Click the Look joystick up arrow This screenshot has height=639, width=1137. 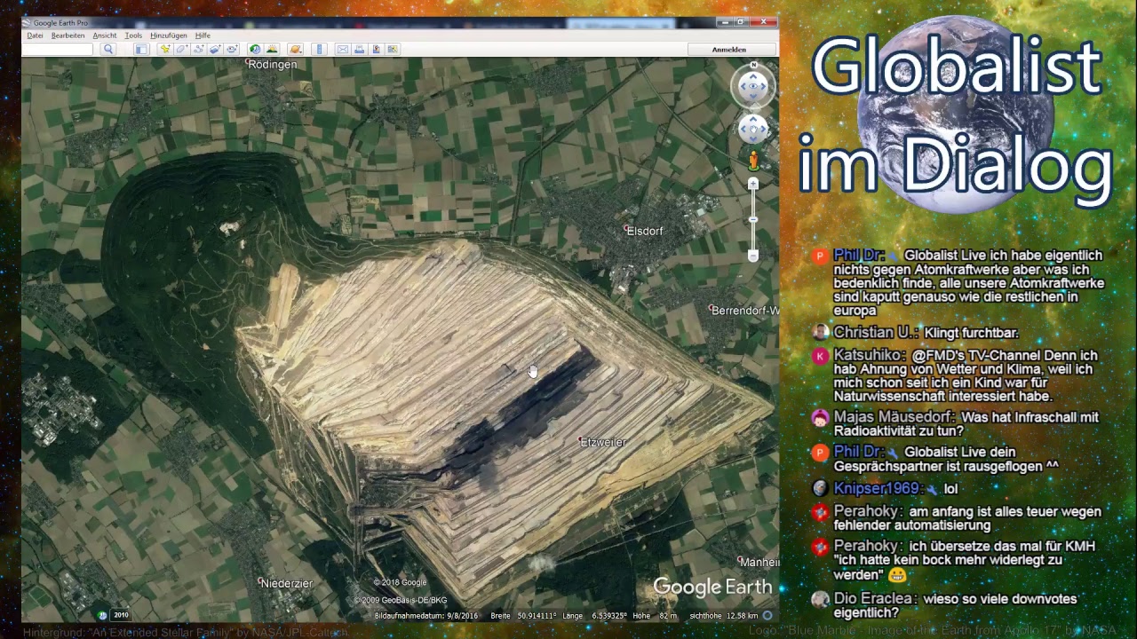pyautogui.click(x=753, y=75)
